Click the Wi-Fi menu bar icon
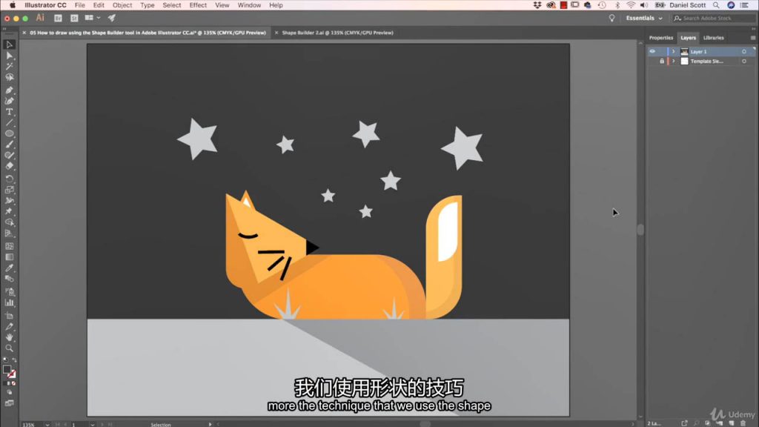The width and height of the screenshot is (759, 427). click(x=631, y=5)
